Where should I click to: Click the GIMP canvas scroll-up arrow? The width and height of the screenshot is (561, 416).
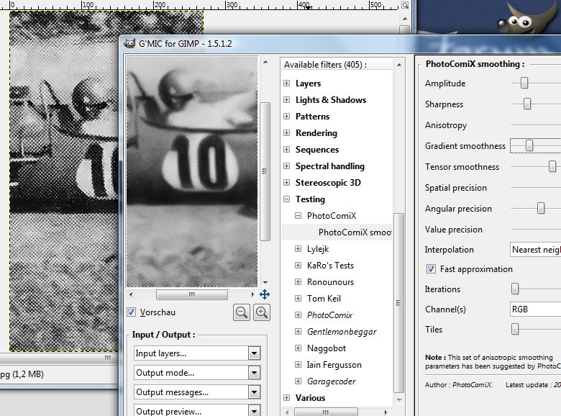pyautogui.click(x=405, y=19)
